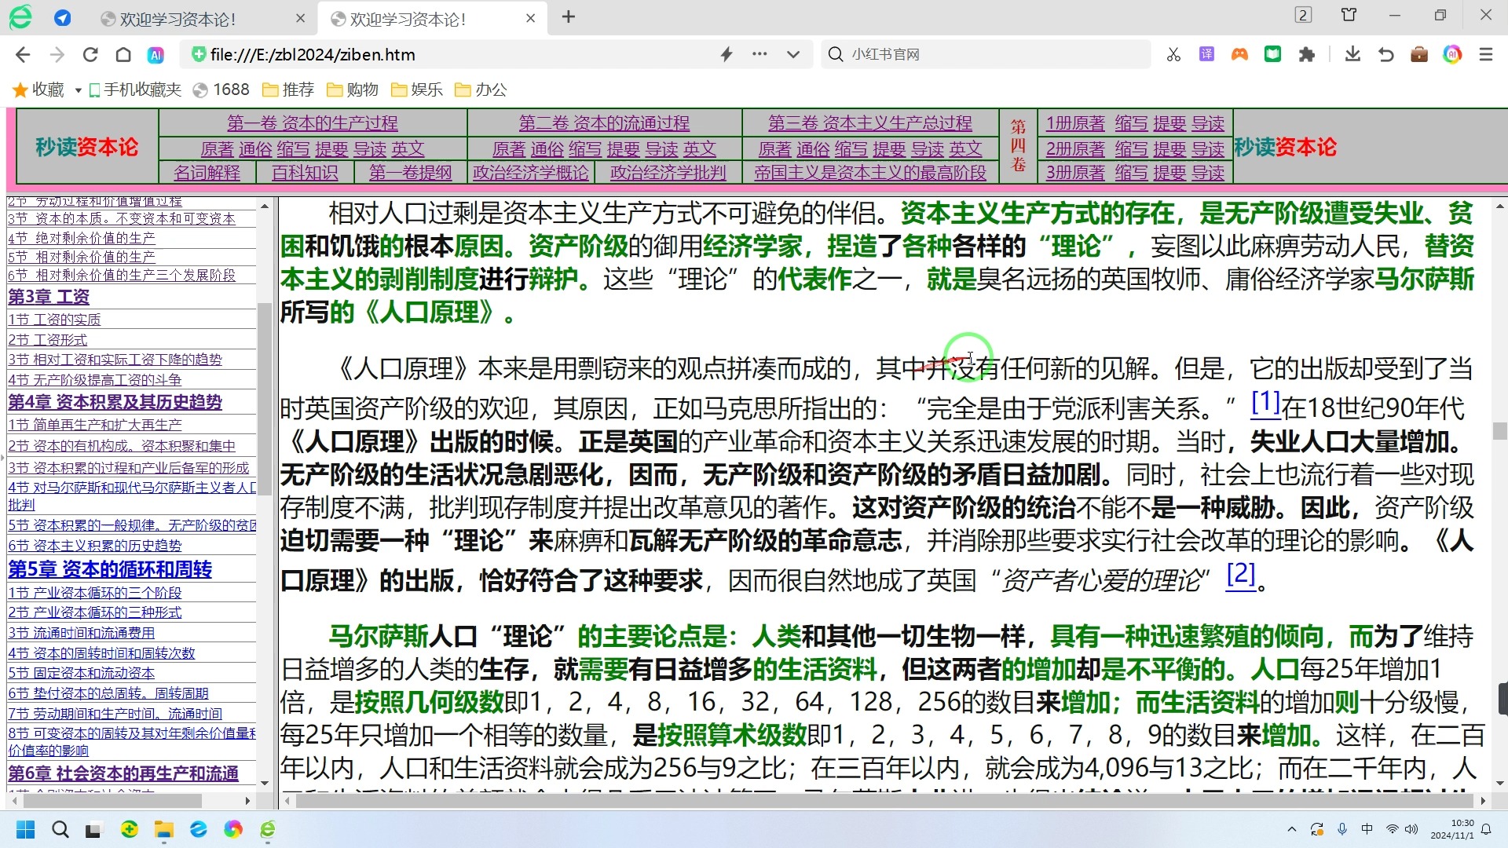Open the puzzle-piece extensions icon
Image resolution: width=1508 pixels, height=848 pixels.
[x=1306, y=54]
